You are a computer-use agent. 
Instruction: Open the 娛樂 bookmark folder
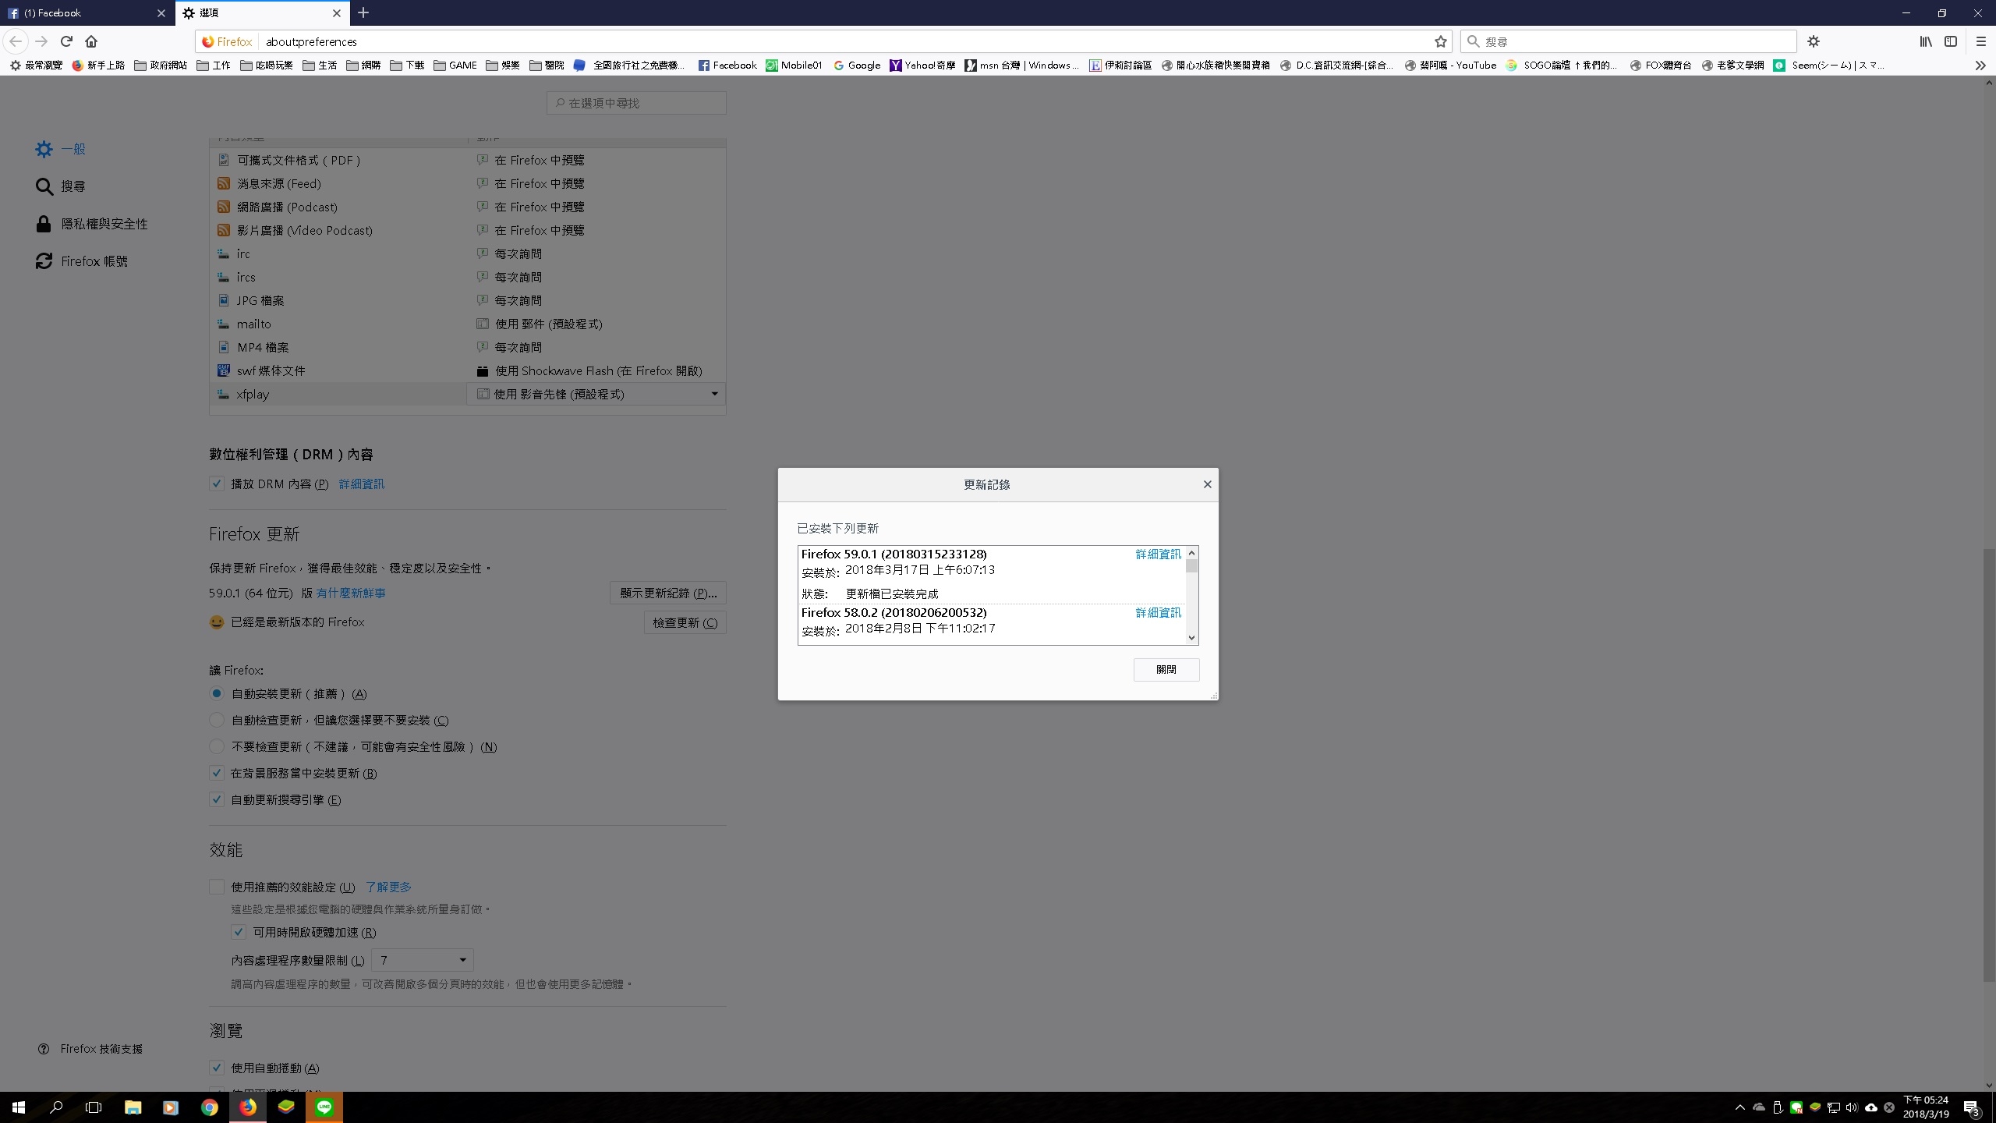click(x=503, y=66)
